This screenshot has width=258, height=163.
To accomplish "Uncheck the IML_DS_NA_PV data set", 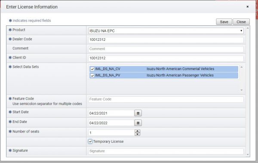I will point(92,76).
